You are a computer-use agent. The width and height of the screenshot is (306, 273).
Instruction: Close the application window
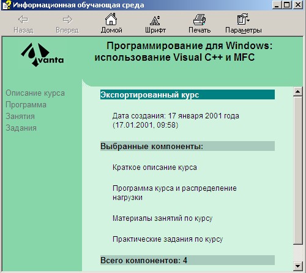(297, 5)
